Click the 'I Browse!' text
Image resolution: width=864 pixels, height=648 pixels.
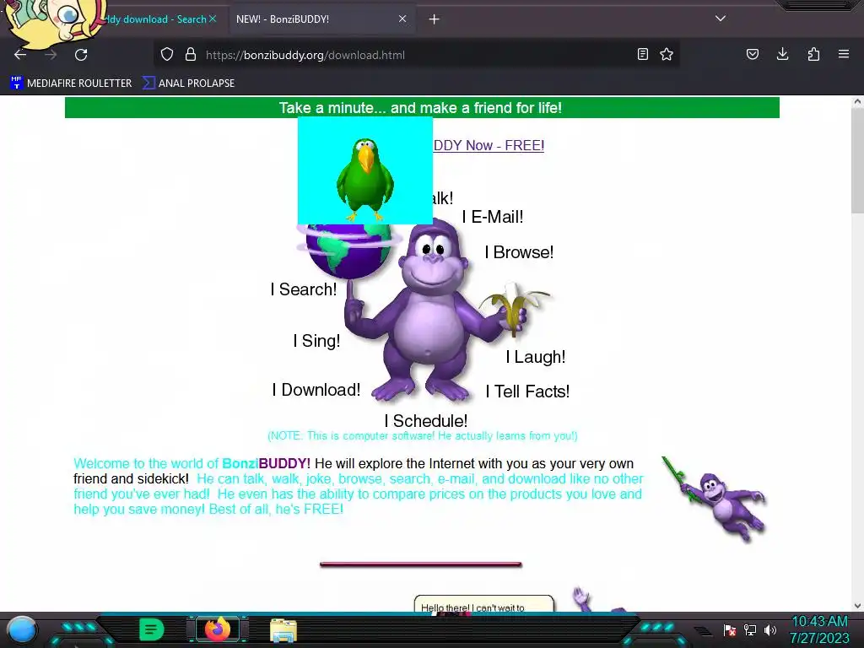(x=519, y=252)
